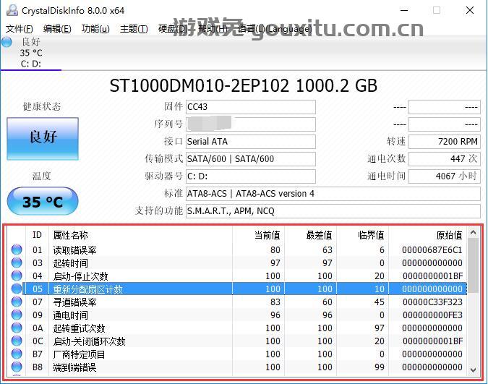Select the row 厂商特定项目
Screen dimensions: 488x384
coord(238,354)
